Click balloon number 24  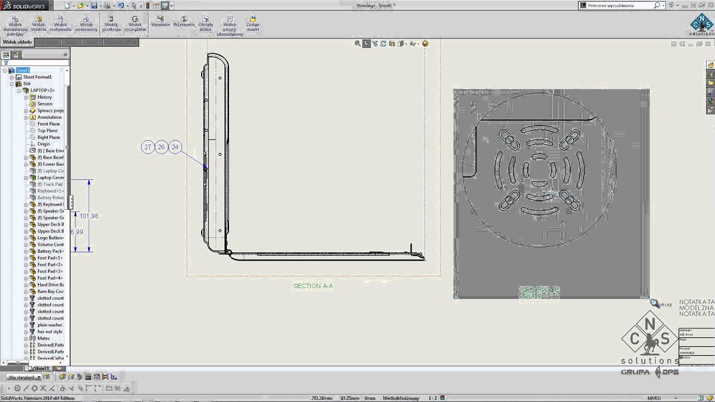[175, 147]
